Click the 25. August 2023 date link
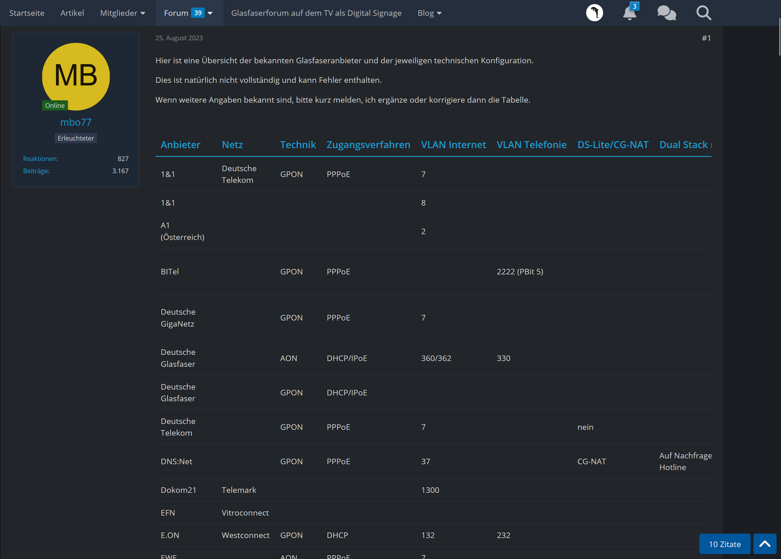This screenshot has width=781, height=559. 179,38
